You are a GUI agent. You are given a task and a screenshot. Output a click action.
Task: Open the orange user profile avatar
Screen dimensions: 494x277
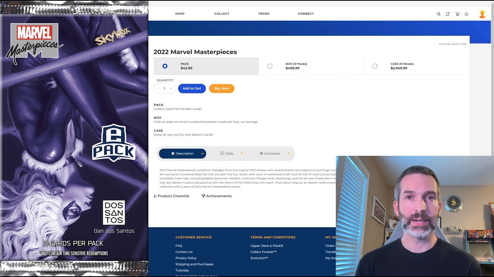point(482,14)
